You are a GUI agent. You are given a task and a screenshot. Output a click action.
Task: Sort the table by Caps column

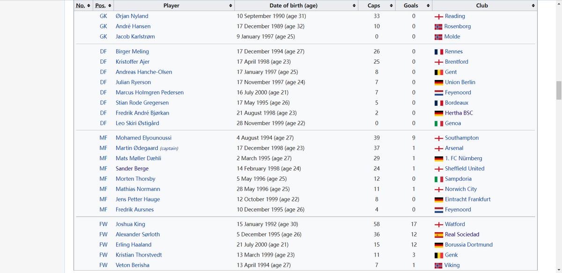tap(391, 6)
